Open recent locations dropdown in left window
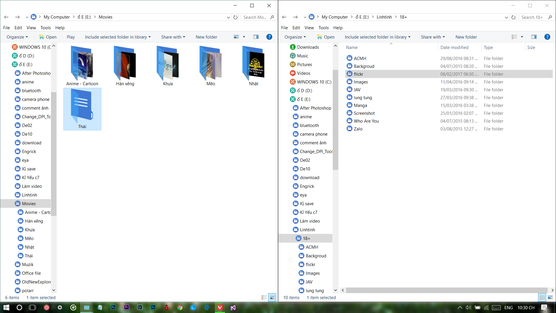The height and width of the screenshot is (313, 556). [x=27, y=17]
